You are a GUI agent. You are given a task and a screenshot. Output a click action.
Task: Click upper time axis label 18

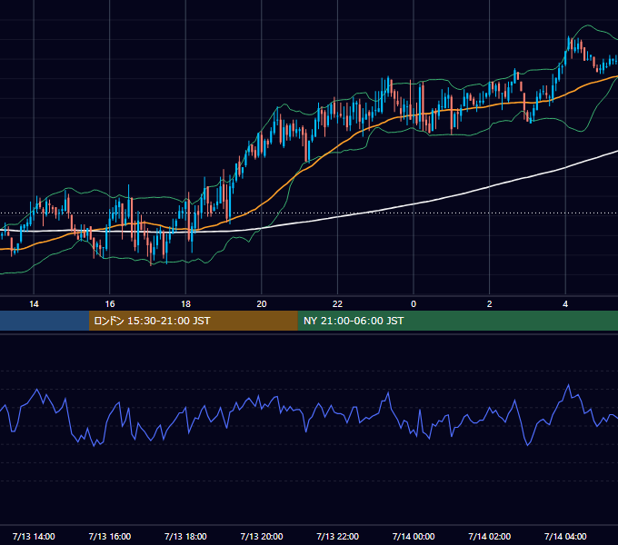(x=185, y=304)
